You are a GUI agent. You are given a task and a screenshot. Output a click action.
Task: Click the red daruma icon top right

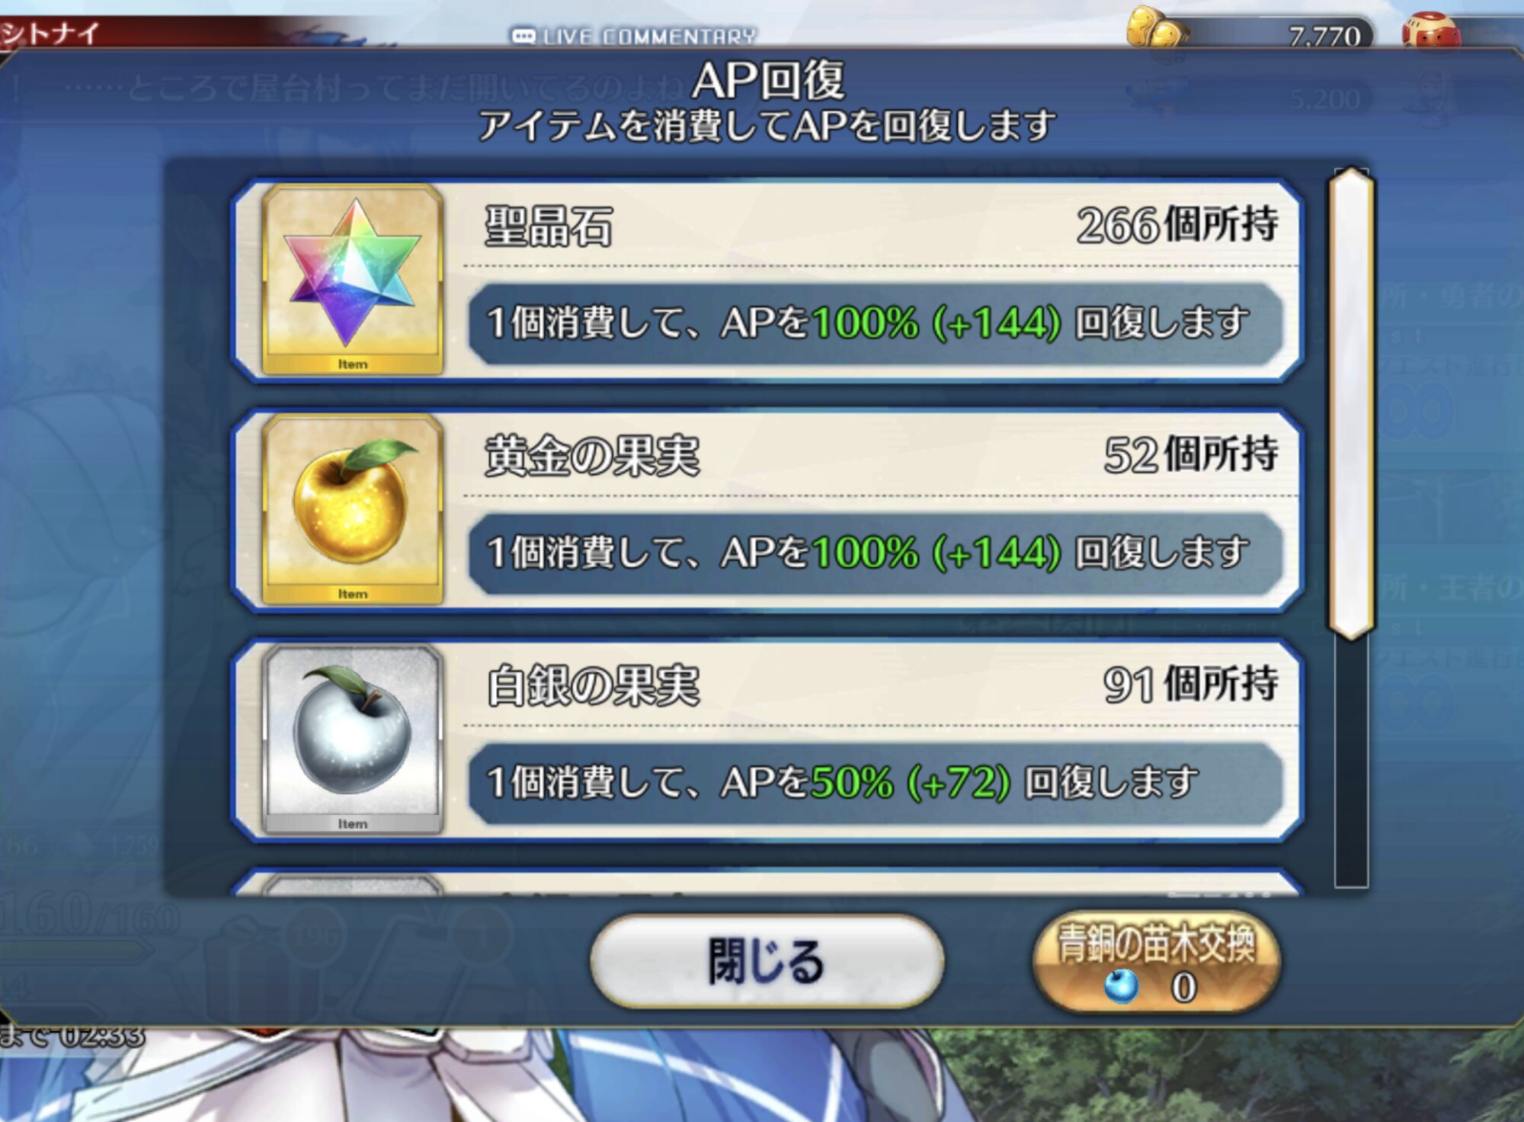[1430, 30]
